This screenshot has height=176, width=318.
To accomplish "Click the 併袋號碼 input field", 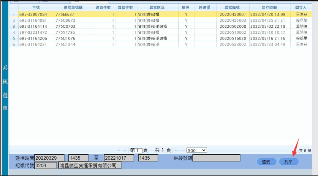I will tap(217, 158).
